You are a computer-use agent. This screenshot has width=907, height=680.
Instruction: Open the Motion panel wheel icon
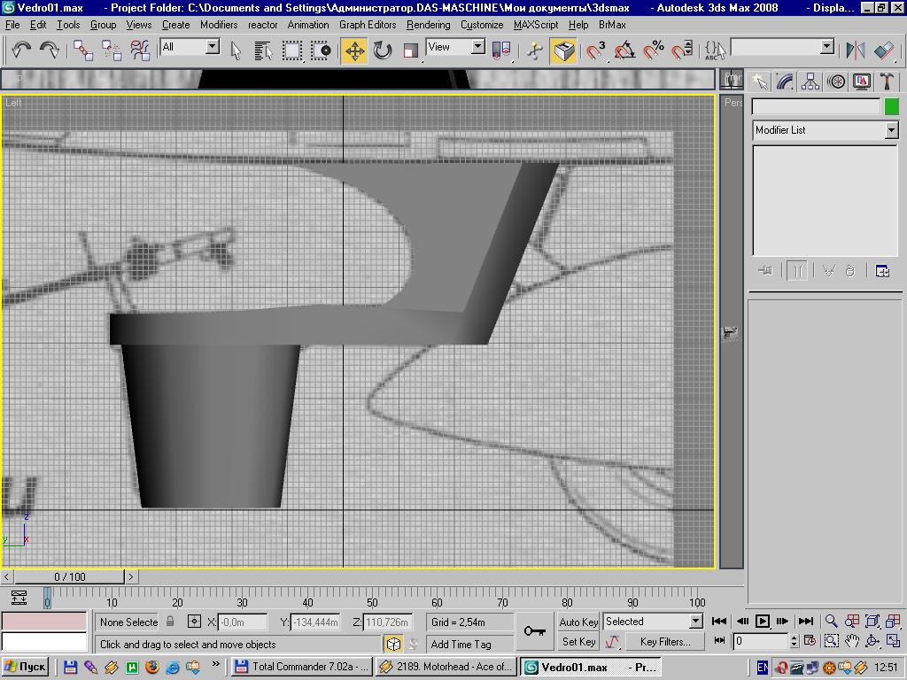836,81
